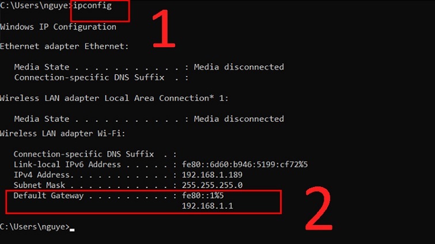Click Media disconnected under Local Area Connection* 1
This screenshot has width=435, height=244.
tap(239, 119)
